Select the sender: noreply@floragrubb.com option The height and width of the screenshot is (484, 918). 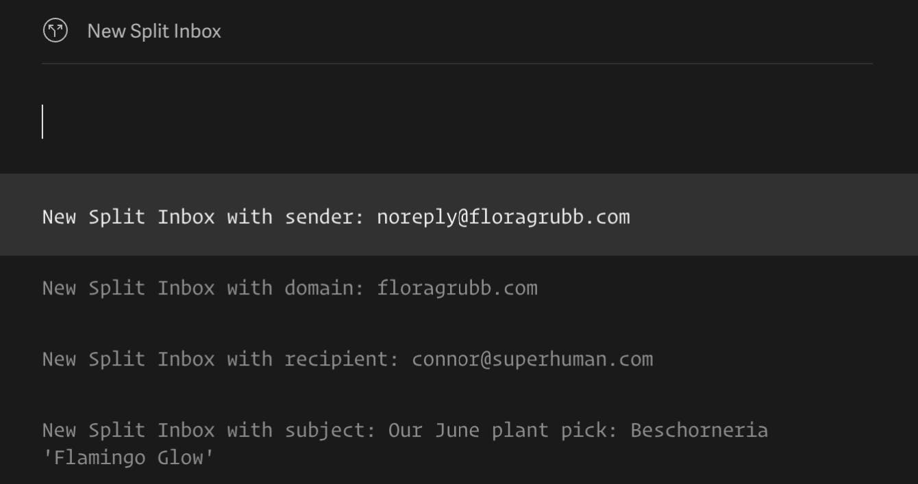[x=336, y=217]
